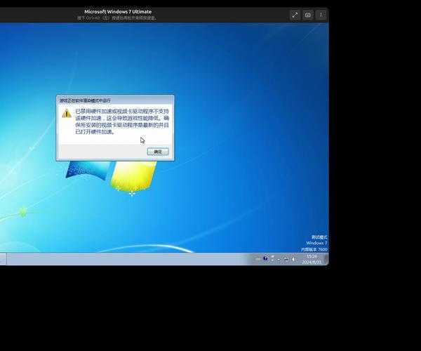Click the Show Desktop strip at the taskbar end
This screenshot has height=351, width=421.
coord(326,258)
